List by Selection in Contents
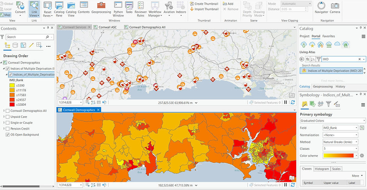Viewport: 367px width, 190px height. click(23, 45)
